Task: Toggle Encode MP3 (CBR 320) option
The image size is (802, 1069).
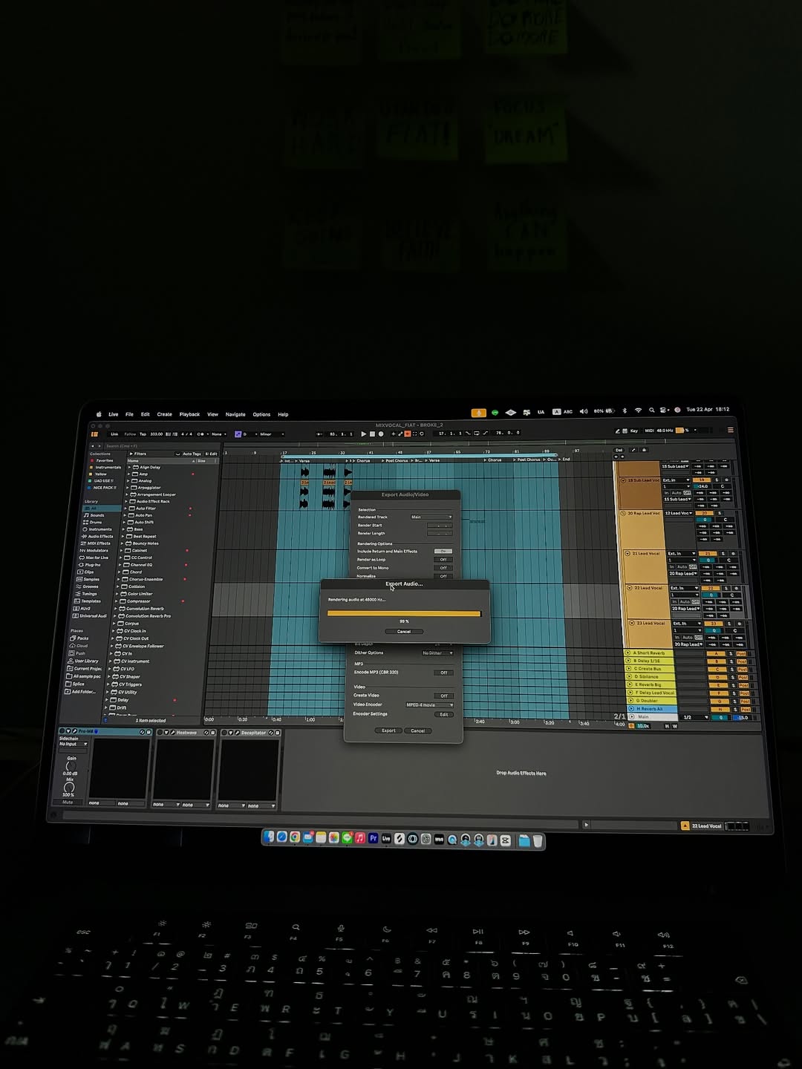Action: pos(443,673)
